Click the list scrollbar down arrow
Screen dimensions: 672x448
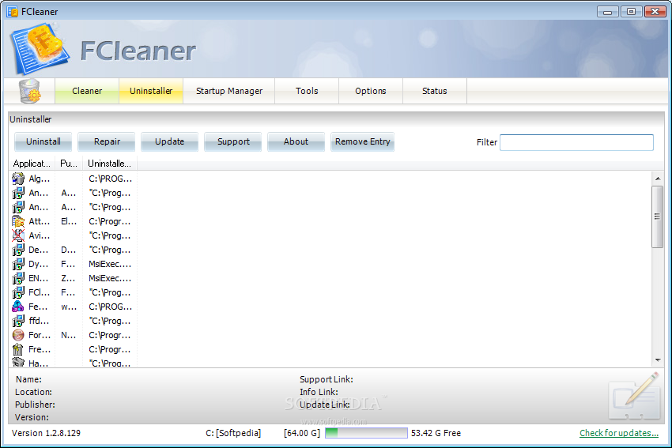(x=658, y=360)
